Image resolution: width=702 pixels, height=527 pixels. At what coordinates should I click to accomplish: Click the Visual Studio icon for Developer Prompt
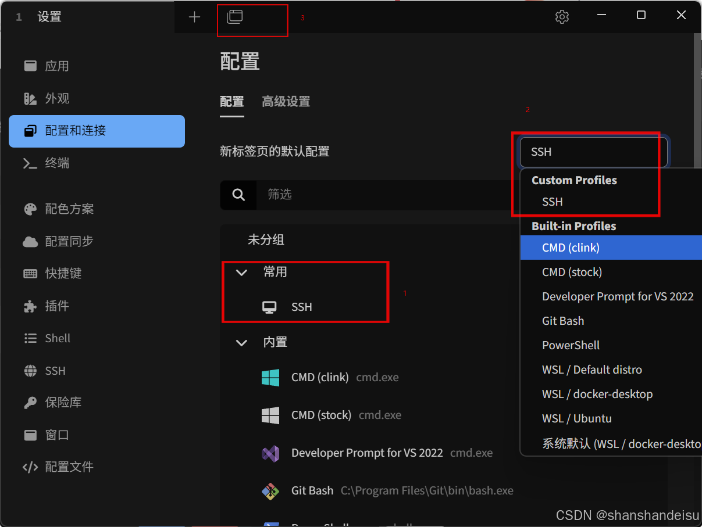(x=270, y=453)
